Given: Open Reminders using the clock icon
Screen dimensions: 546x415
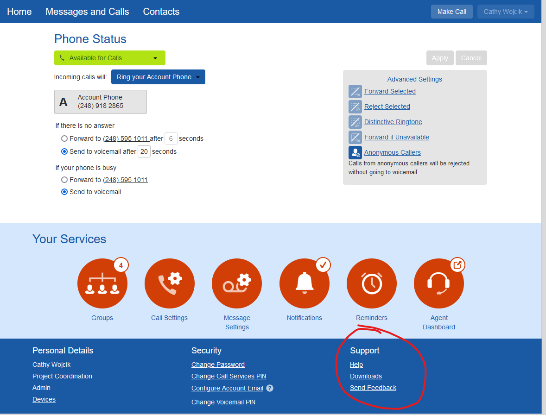Looking at the screenshot, I should coord(371,283).
